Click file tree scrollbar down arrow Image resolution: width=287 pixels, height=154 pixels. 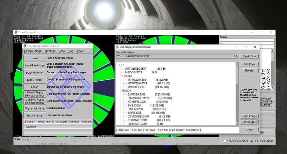[237, 123]
